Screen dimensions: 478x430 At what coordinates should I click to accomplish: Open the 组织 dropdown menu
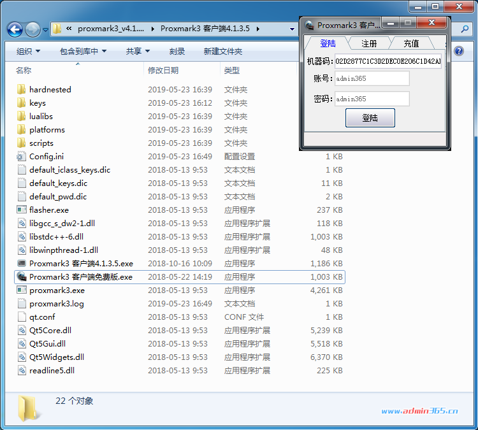pyautogui.click(x=28, y=51)
